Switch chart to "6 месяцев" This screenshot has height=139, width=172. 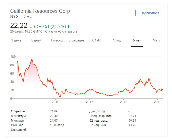[76, 40]
